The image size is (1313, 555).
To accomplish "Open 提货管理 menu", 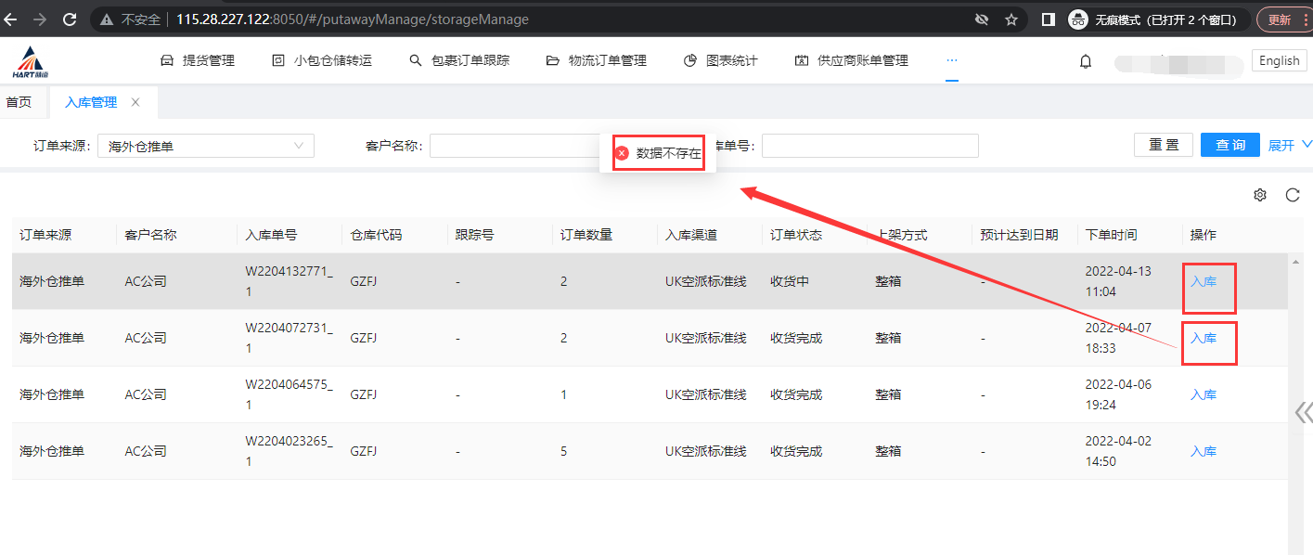I will coord(198,60).
